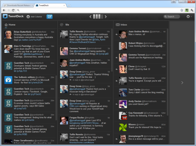The image size is (196, 146).
Task: Click the compose new tweet button
Action: point(50,16)
